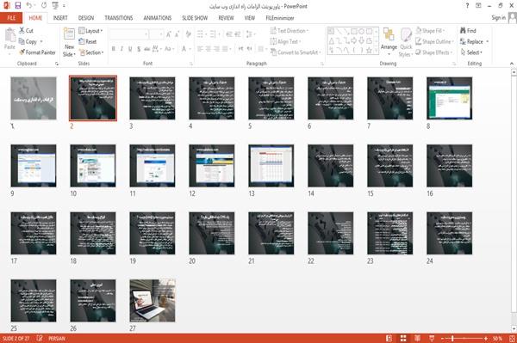
Task: Toggle text Shadow formatting
Action: click(x=139, y=49)
